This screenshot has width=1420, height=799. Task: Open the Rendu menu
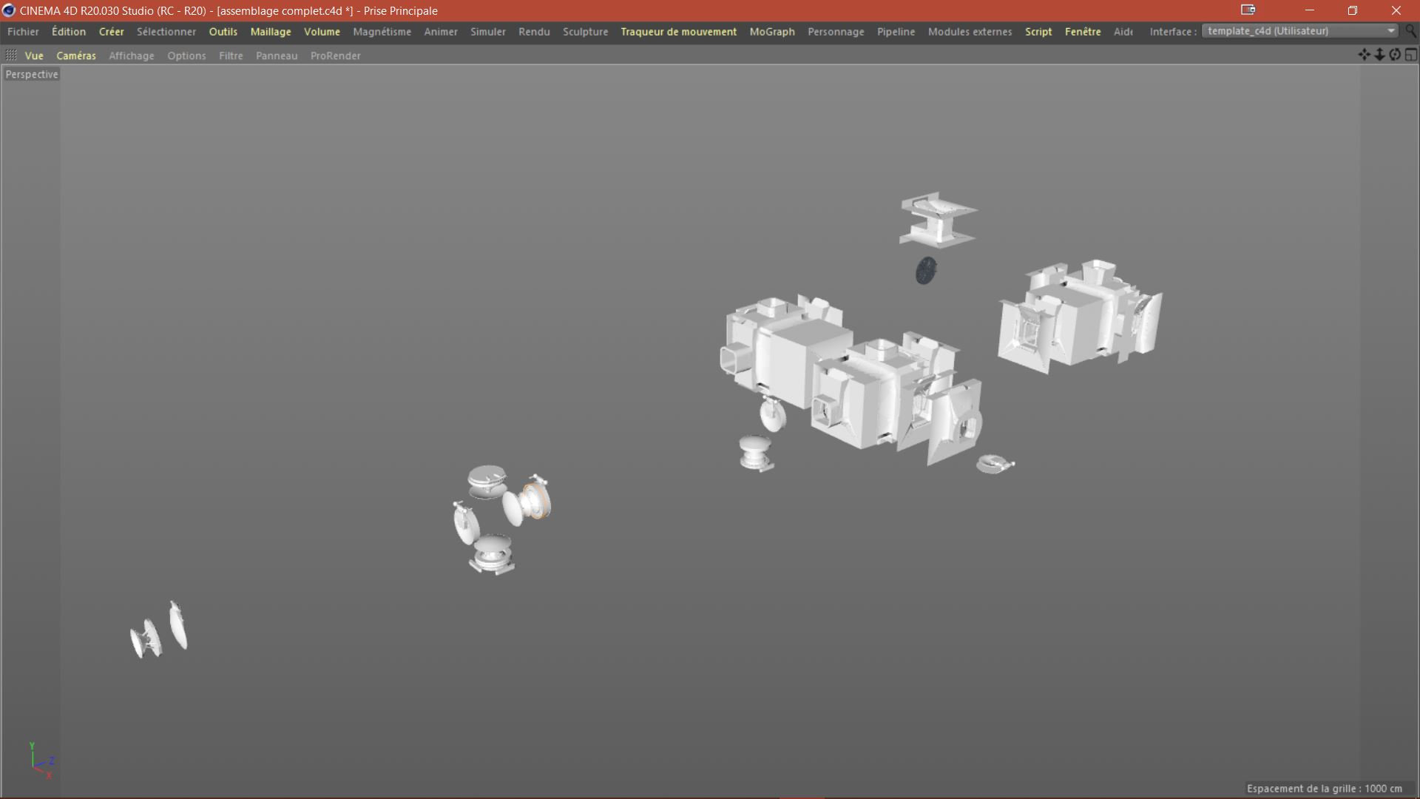coord(534,32)
